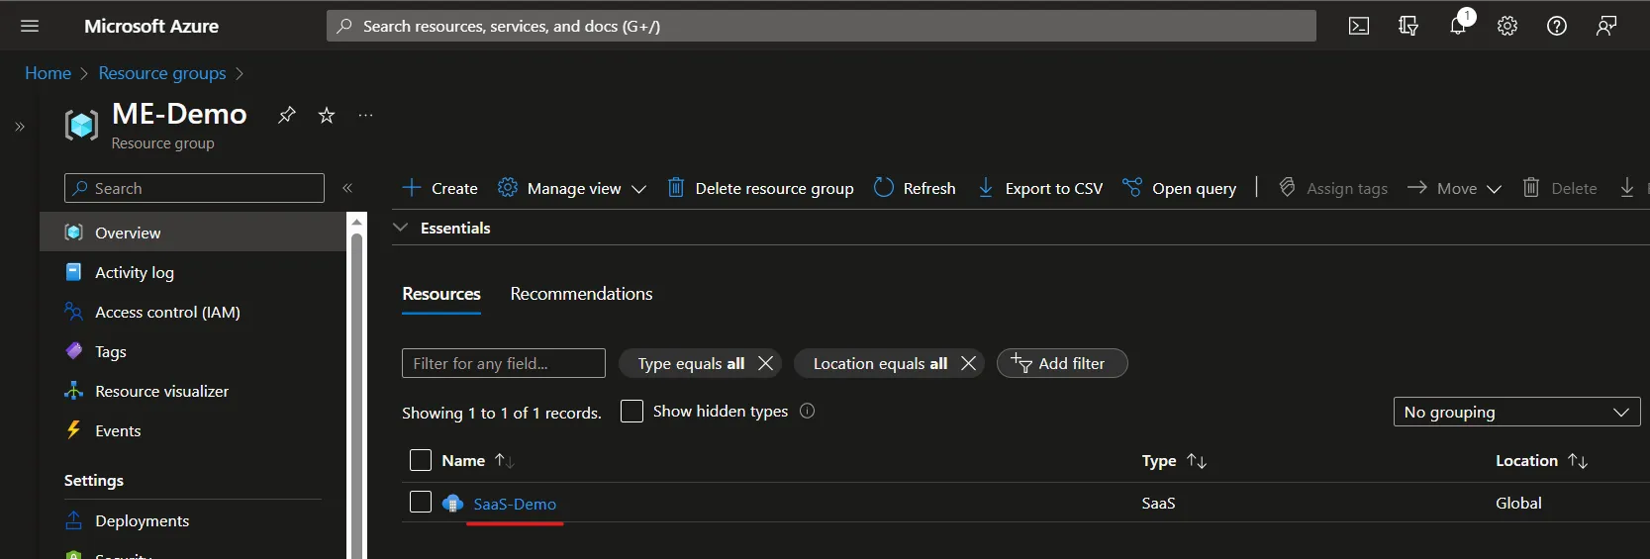Click the Show hidden types info icon
This screenshot has height=559, width=1650.
(x=808, y=411)
